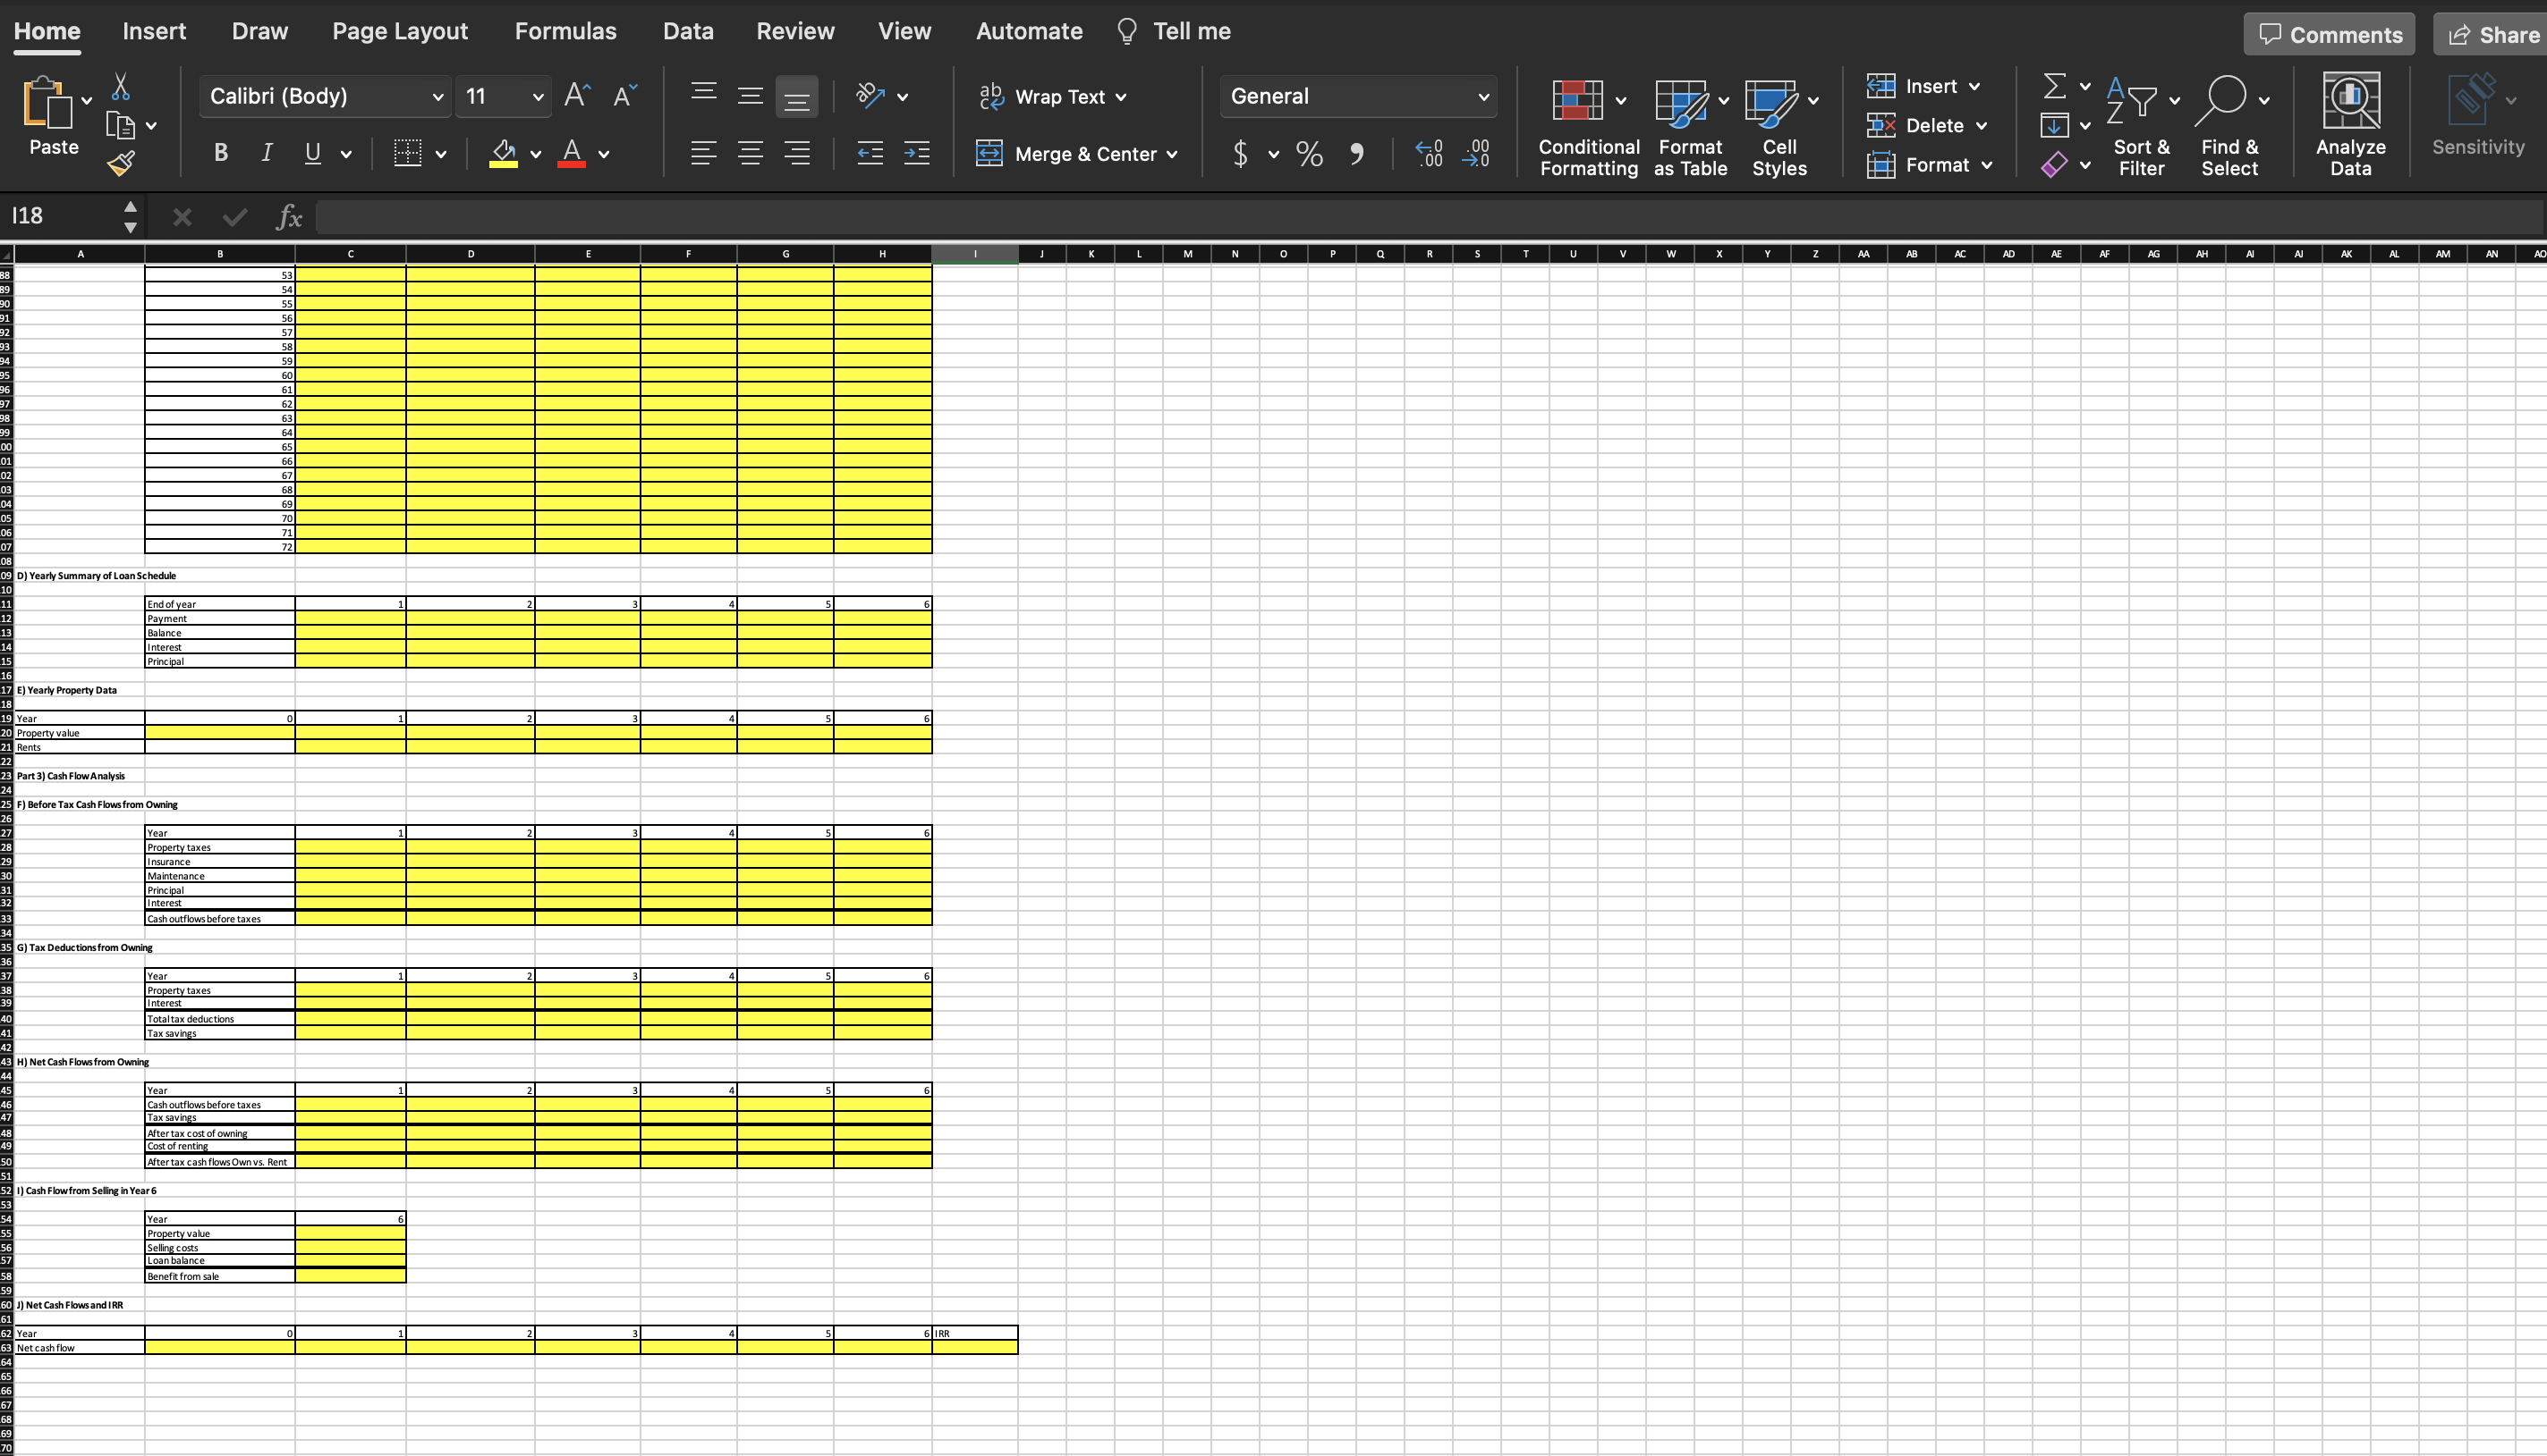Open Format as Table gallery
The height and width of the screenshot is (1456, 2547).
pos(1690,127)
